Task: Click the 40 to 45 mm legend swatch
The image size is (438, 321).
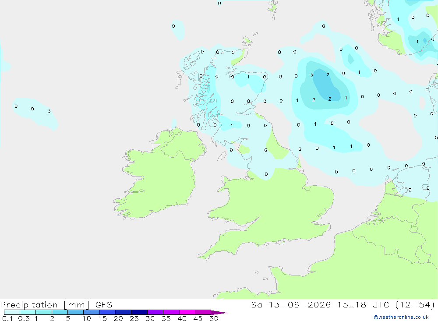Action: click(187, 312)
